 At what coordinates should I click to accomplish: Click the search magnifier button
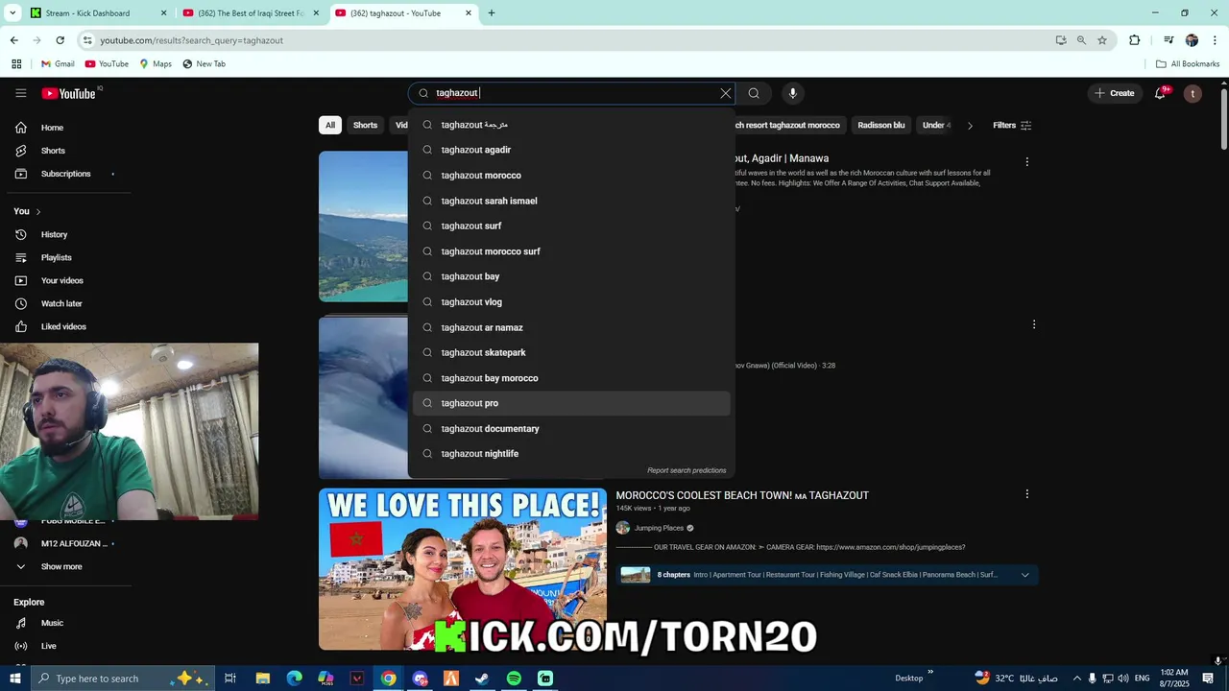coord(754,93)
